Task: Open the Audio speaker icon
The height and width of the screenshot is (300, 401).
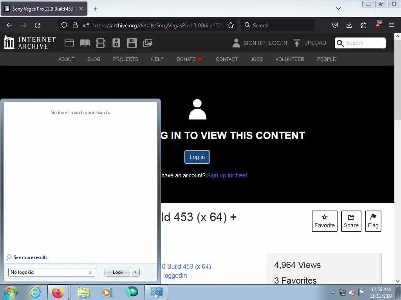Action: pyautogui.click(x=116, y=43)
